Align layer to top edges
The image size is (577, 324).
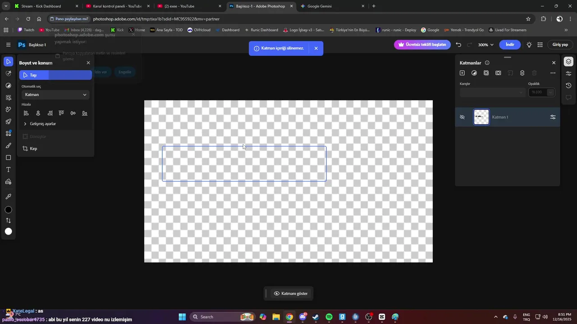[x=61, y=113]
